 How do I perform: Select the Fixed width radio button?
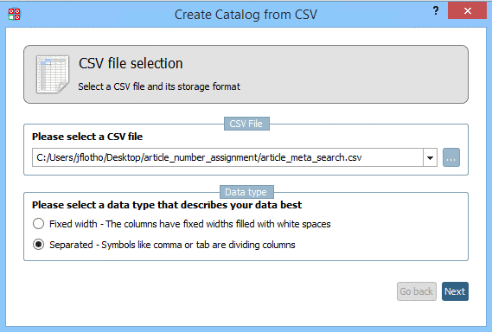coord(38,224)
